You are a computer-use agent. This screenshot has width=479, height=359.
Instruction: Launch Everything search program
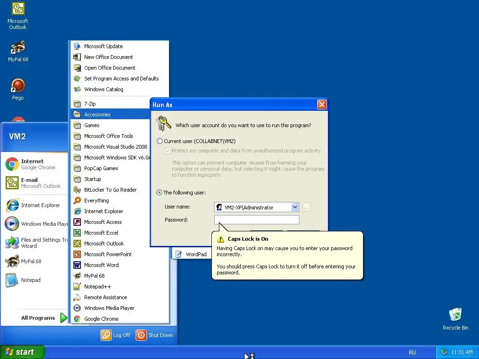pyautogui.click(x=110, y=200)
